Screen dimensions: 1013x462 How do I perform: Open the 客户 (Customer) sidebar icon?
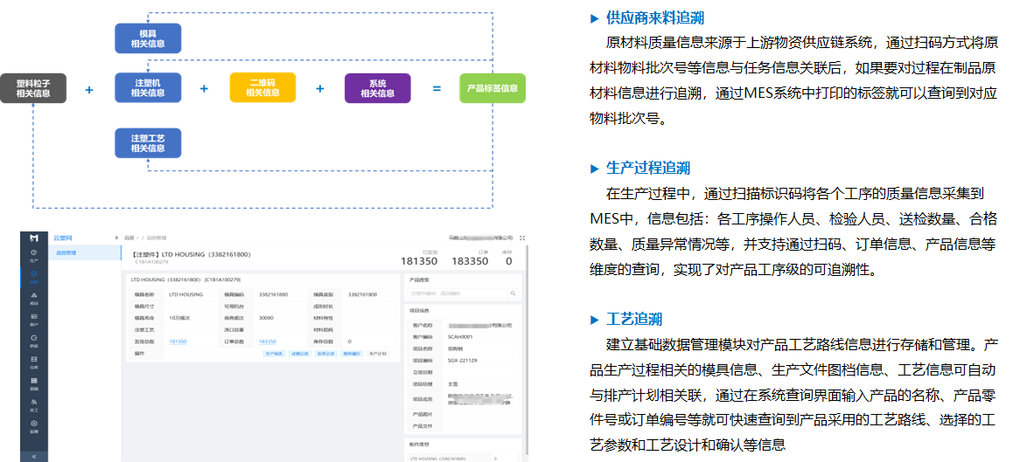tap(33, 318)
